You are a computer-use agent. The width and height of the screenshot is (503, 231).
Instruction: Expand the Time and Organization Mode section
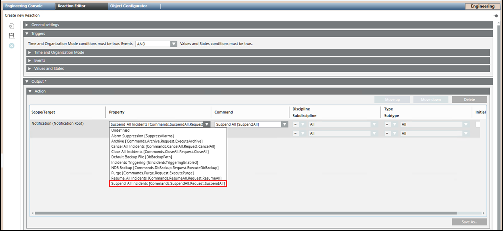(x=30, y=52)
